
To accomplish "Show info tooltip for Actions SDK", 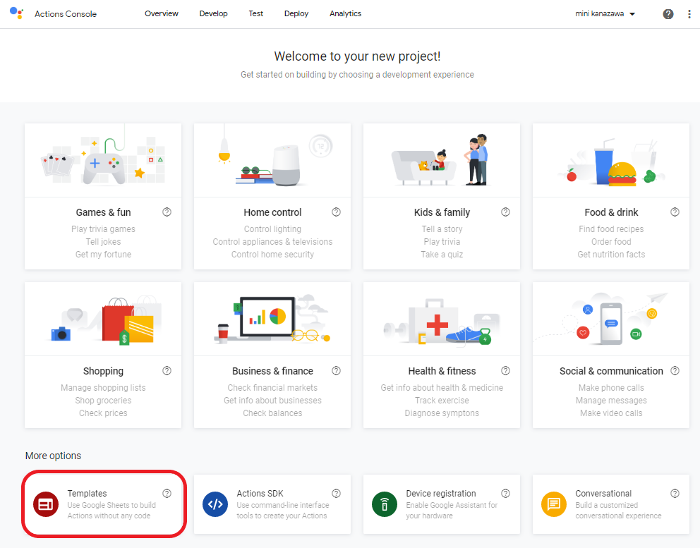I will (x=336, y=494).
